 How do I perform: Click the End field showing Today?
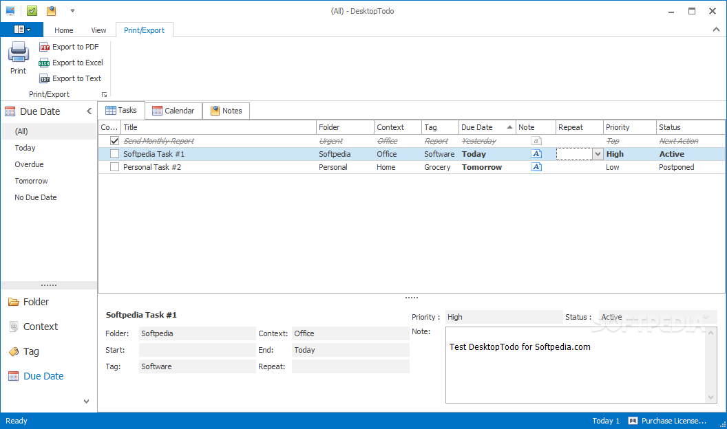click(350, 351)
